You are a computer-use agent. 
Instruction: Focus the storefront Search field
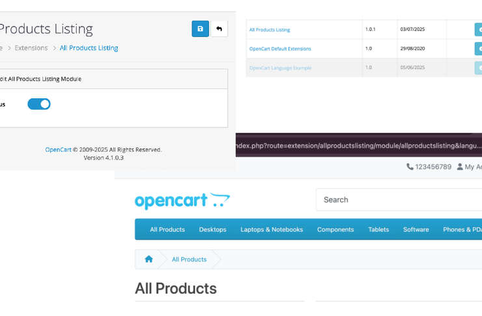pyautogui.click(x=399, y=200)
